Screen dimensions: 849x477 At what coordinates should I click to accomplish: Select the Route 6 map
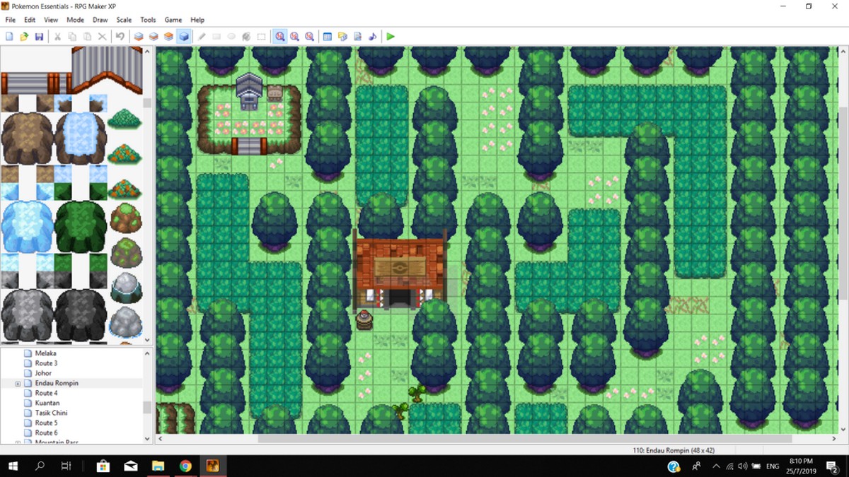click(x=46, y=432)
